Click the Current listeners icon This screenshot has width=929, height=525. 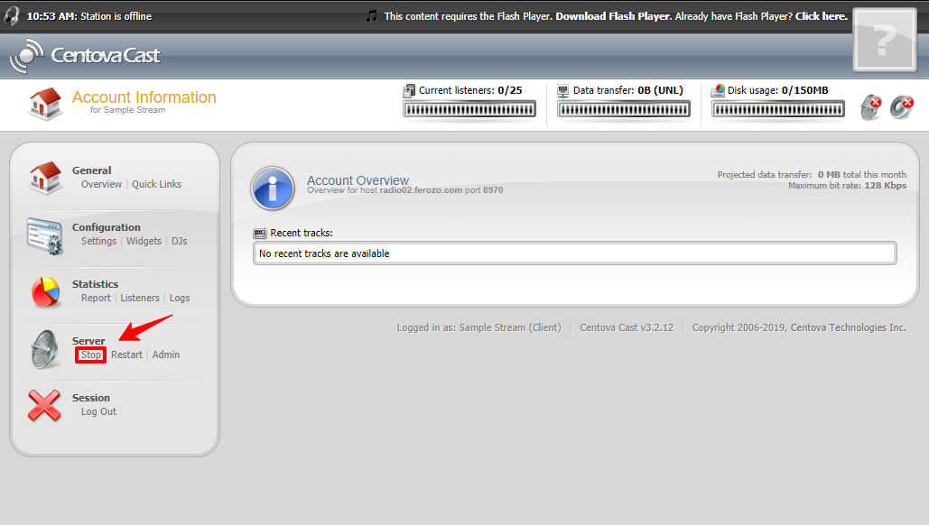[409, 90]
